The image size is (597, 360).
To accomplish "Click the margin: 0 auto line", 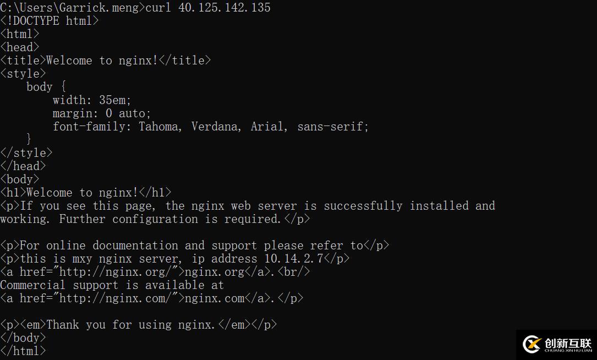I will pos(102,113).
